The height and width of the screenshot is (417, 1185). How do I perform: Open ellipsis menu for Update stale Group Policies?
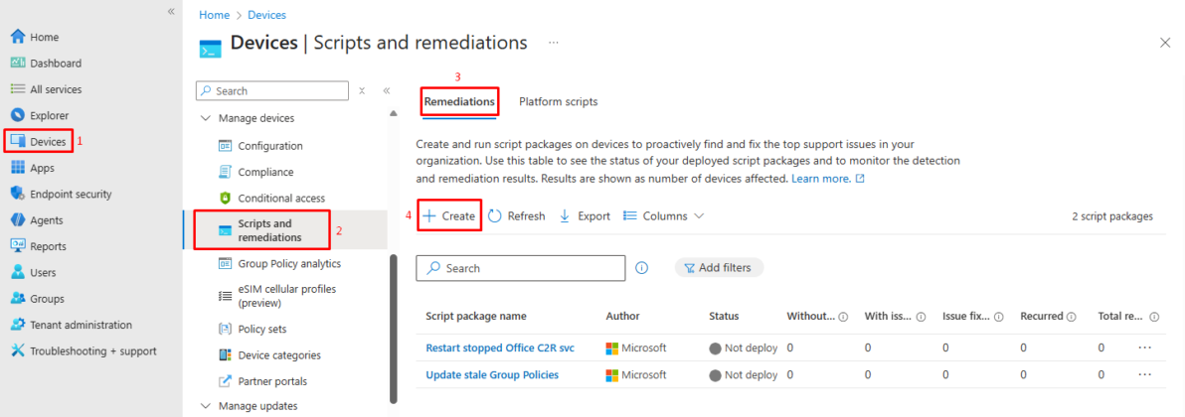(x=1144, y=374)
